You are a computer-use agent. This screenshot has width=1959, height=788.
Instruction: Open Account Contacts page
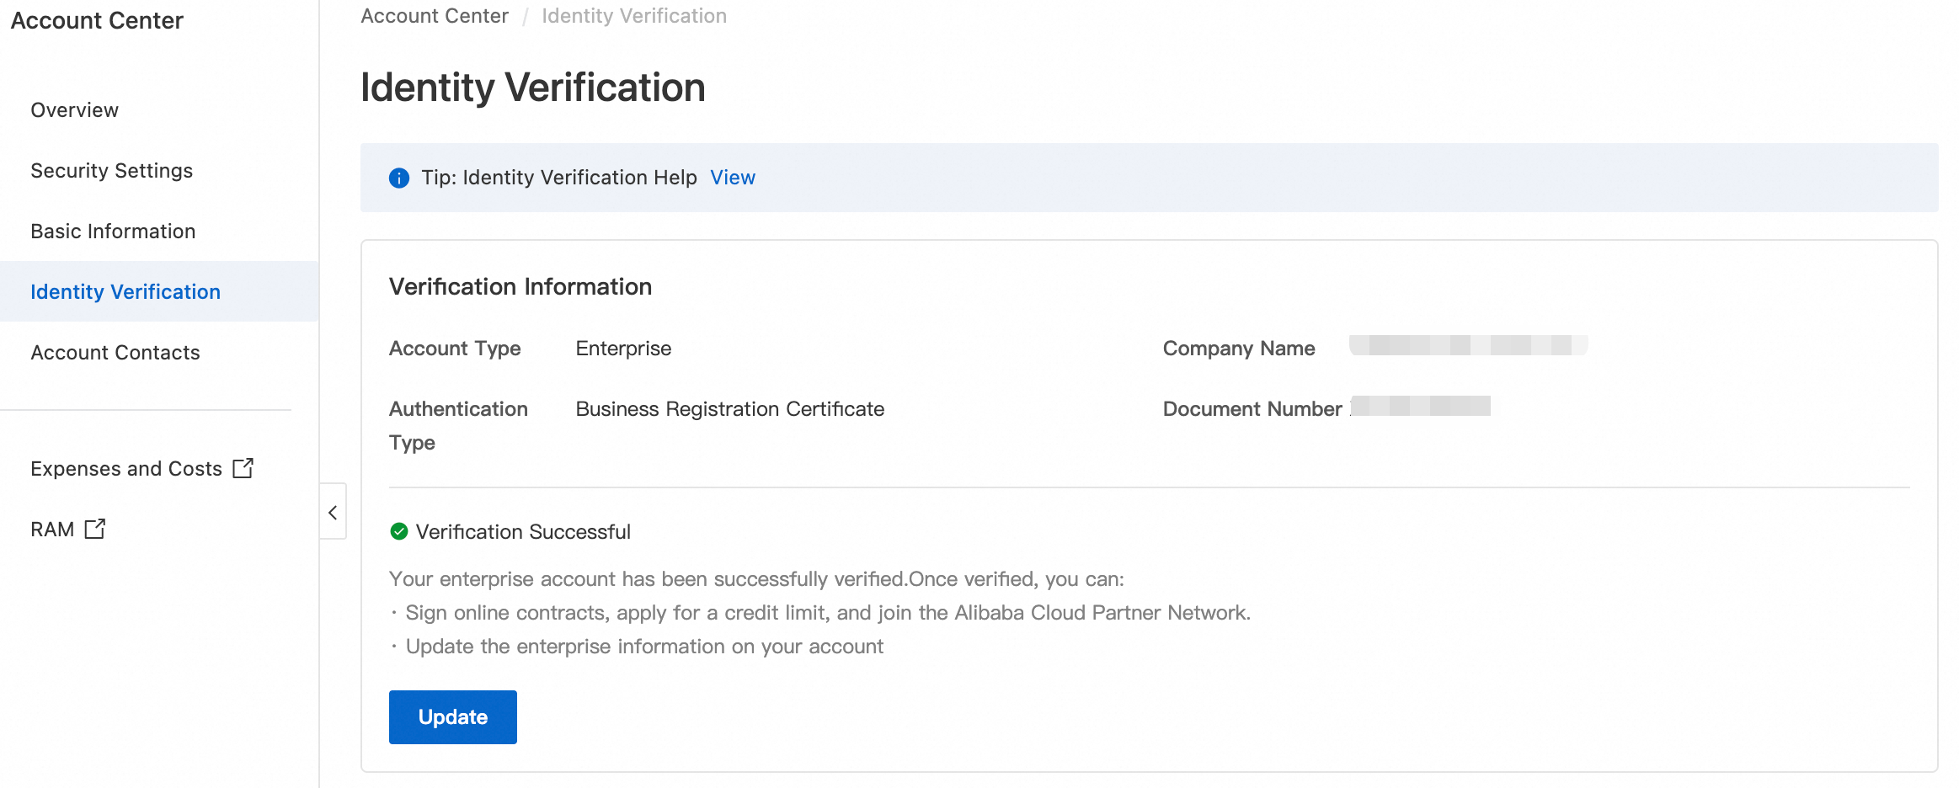[x=115, y=353]
